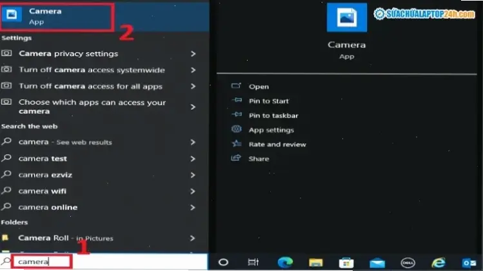Open Outlook from the taskbar
Screen dimensions: 483x271
click(x=469, y=262)
